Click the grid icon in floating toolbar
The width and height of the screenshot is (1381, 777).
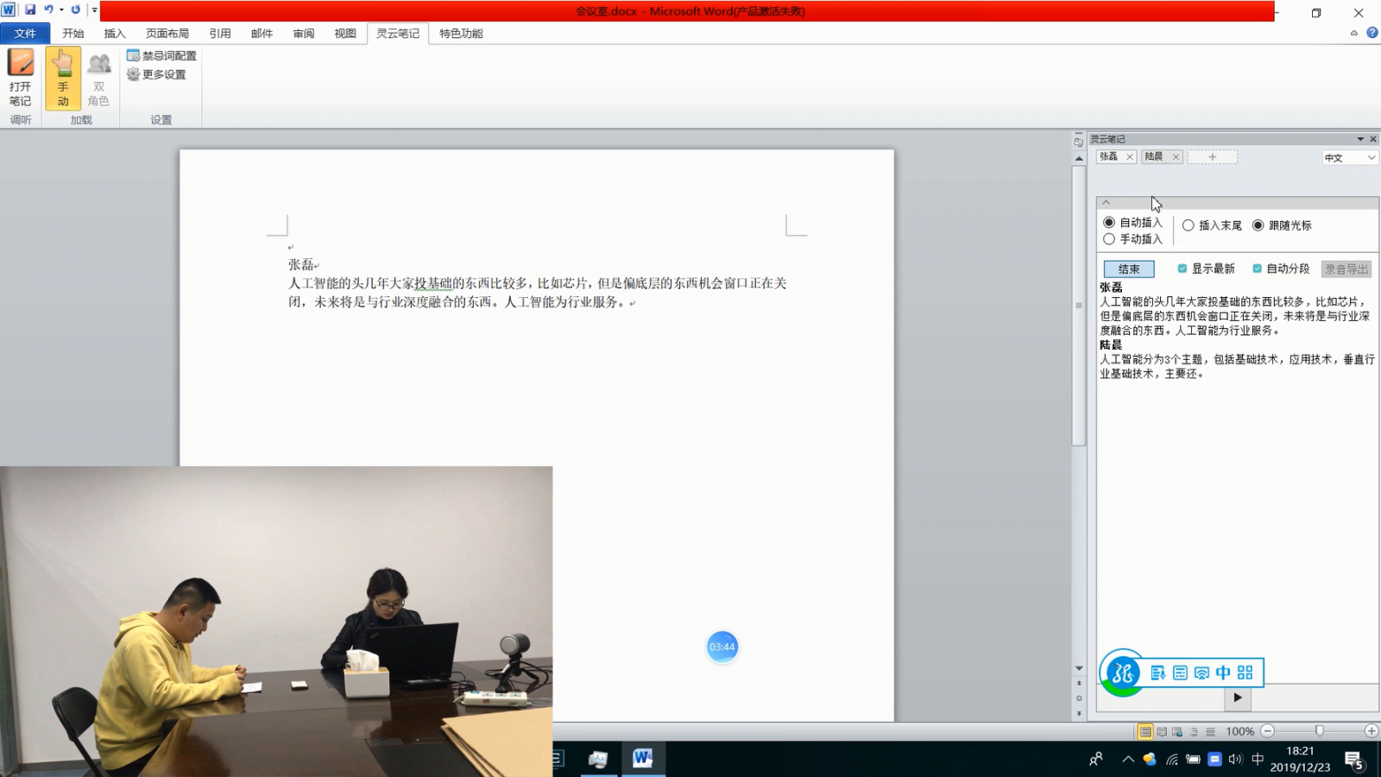tap(1245, 673)
